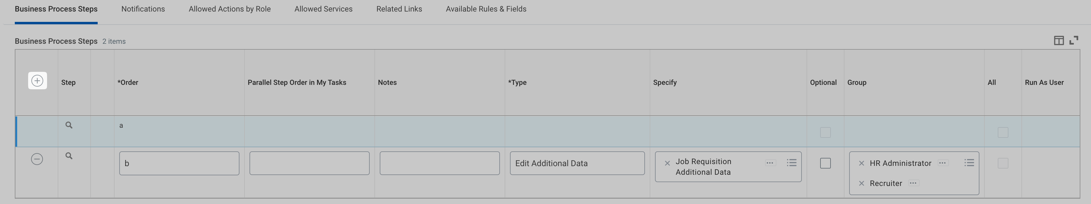
Task: Switch to Notifications tab
Action: [x=143, y=9]
